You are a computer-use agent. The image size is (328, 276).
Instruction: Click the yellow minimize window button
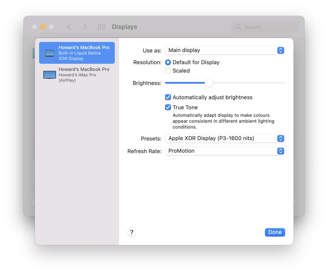(x=43, y=27)
